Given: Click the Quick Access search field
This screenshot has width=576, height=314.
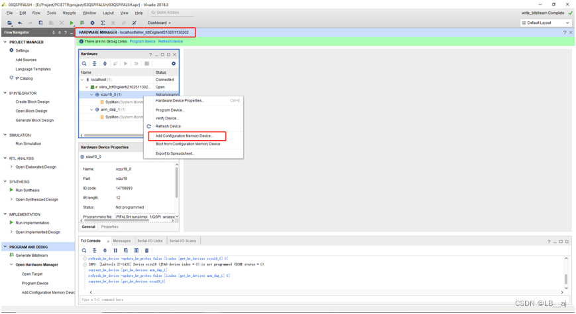Looking at the screenshot, I should pyautogui.click(x=172, y=13).
